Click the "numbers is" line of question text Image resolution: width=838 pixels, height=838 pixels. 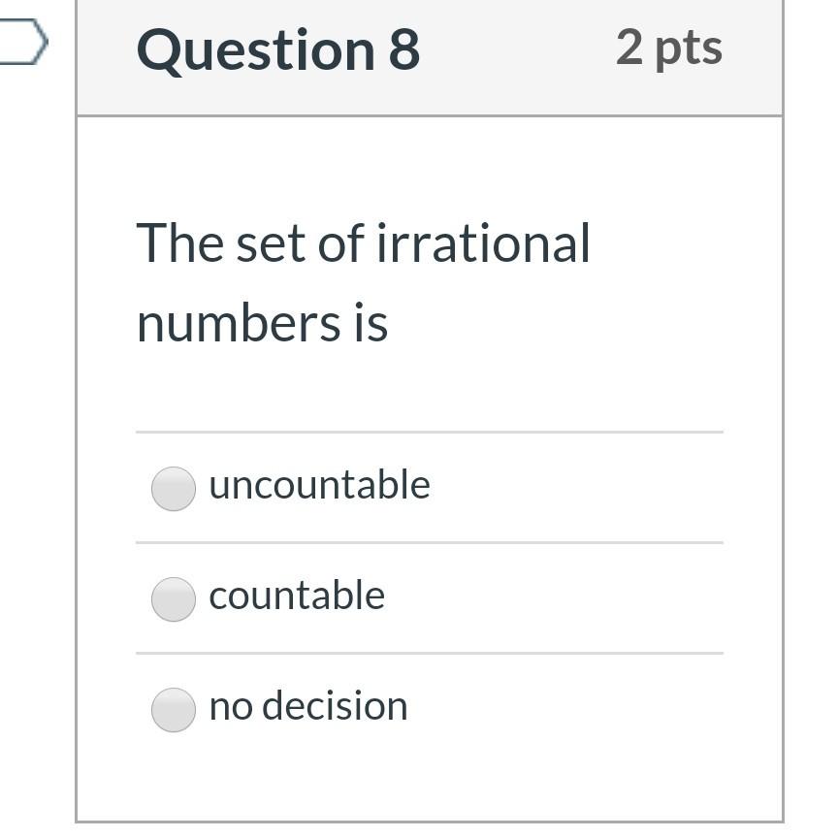click(262, 323)
